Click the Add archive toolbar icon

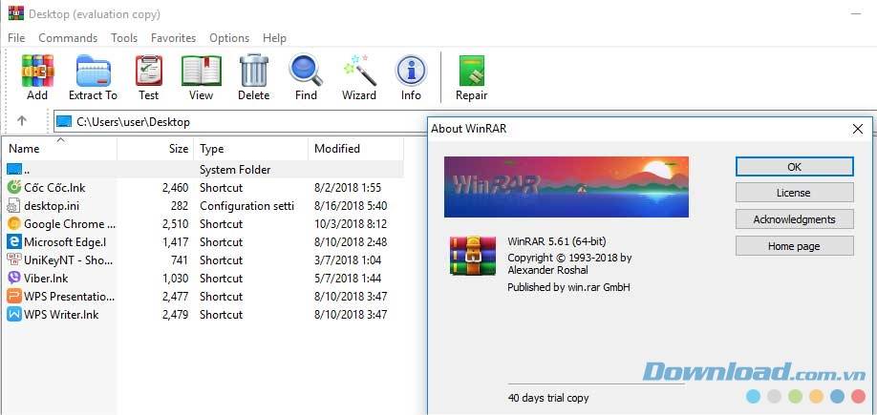click(37, 71)
